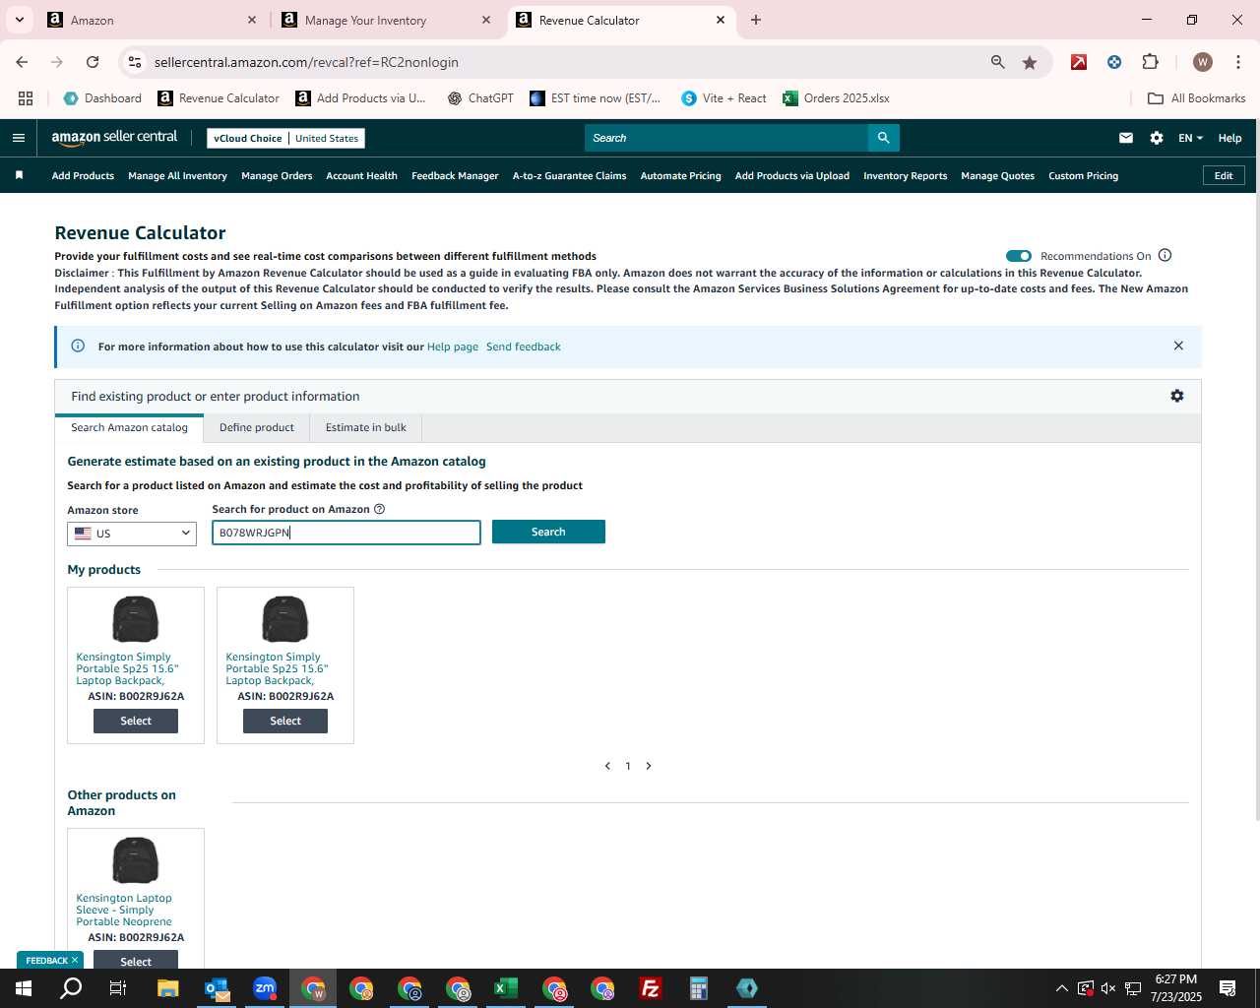
Task: Open Chrome three-dot menu
Action: pos(1237,62)
